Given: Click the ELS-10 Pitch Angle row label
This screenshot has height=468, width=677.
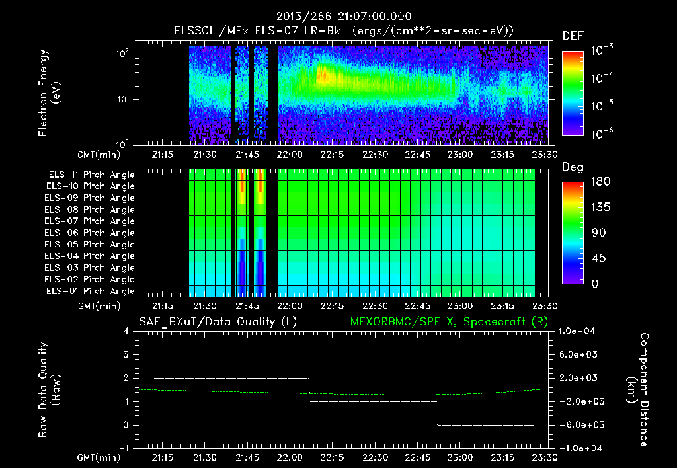Looking at the screenshot, I should (x=91, y=186).
